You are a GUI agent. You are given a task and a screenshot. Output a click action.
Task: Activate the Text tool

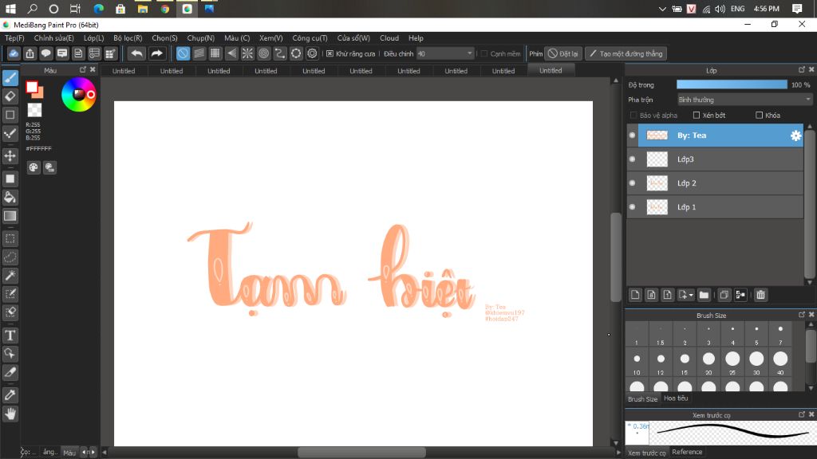point(10,335)
